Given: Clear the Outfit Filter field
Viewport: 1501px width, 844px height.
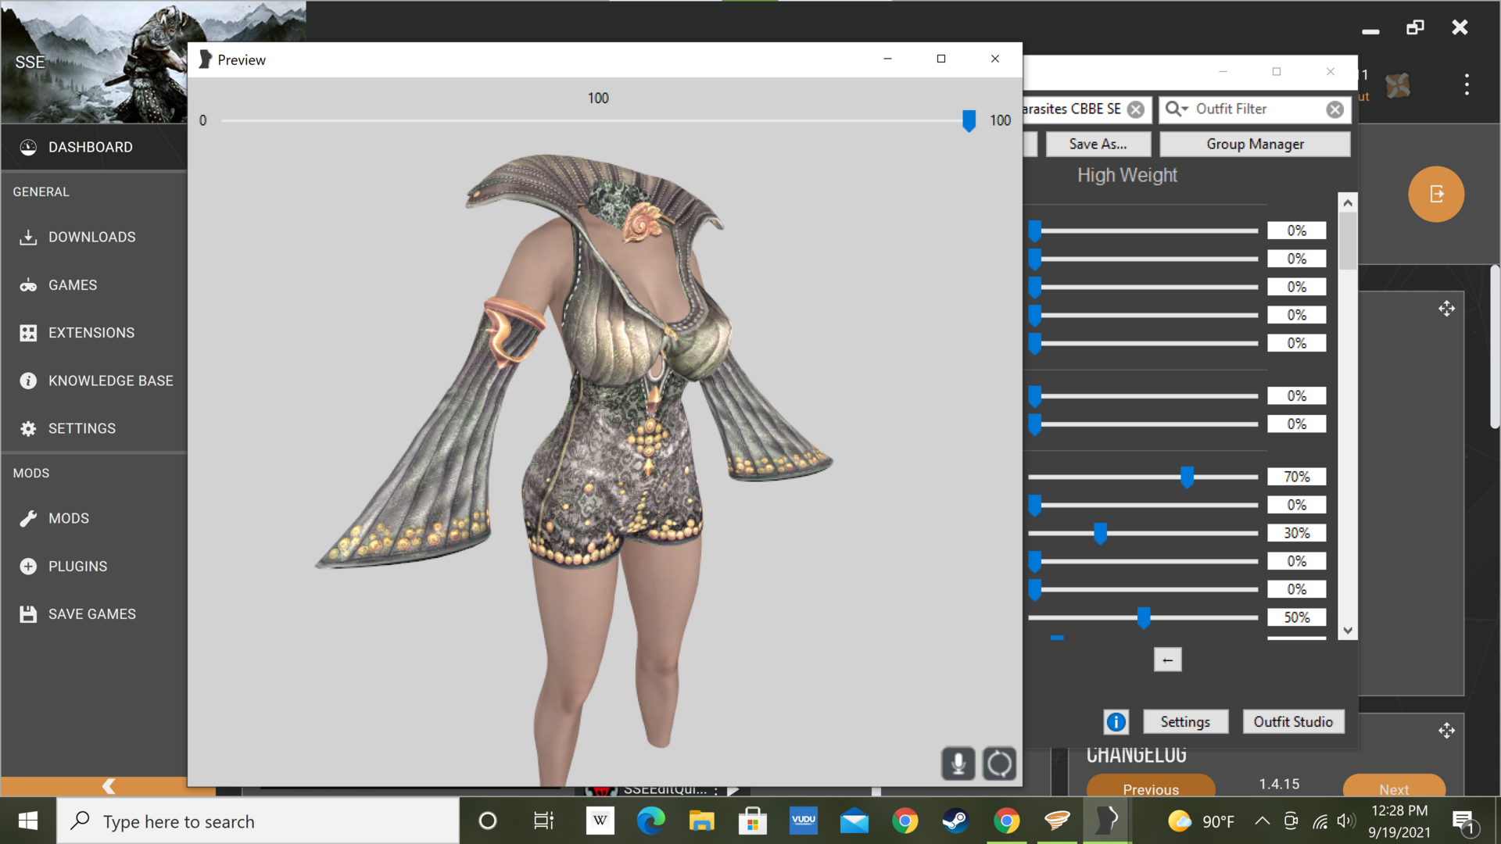Looking at the screenshot, I should (1334, 109).
